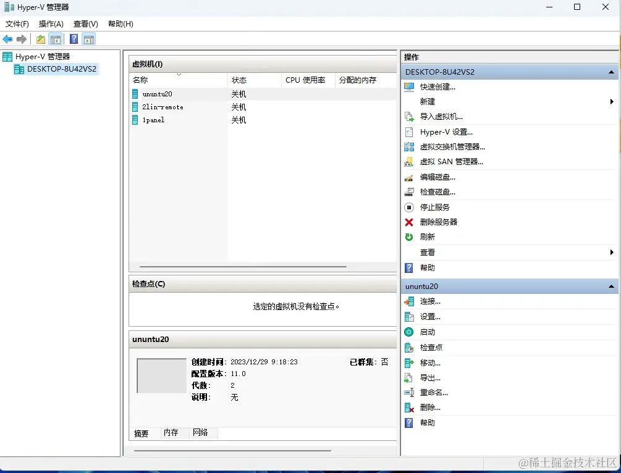Click Remove Server (删除服务器)
Screen dimensions: 621x473
pos(439,222)
